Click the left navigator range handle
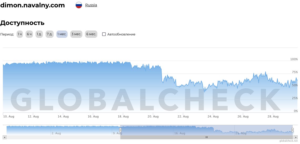Screen dimensions: 300x144 (120, 130)
